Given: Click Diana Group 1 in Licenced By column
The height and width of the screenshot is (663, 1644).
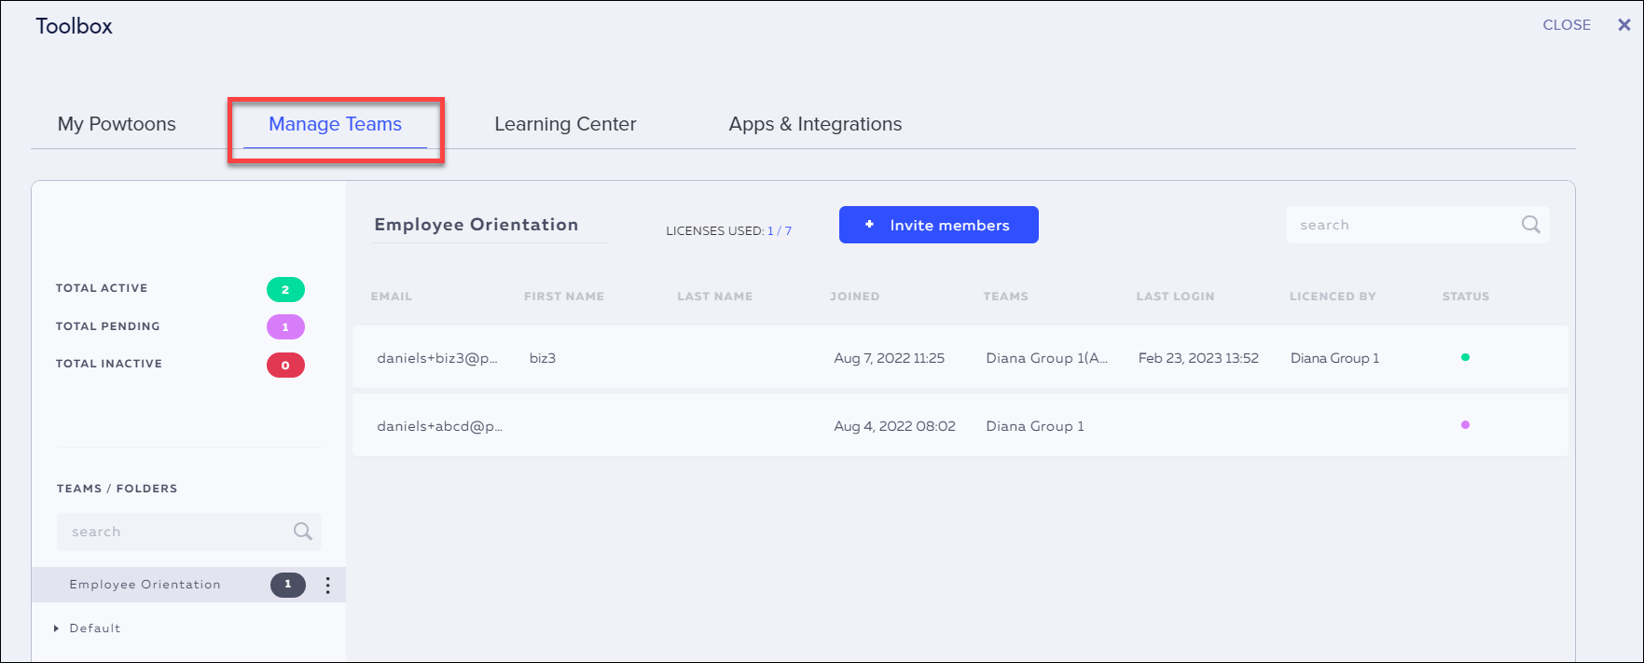Looking at the screenshot, I should click(x=1334, y=358).
